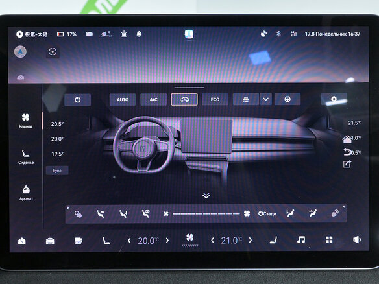Open vehicle settings car icon

pos(50,241)
